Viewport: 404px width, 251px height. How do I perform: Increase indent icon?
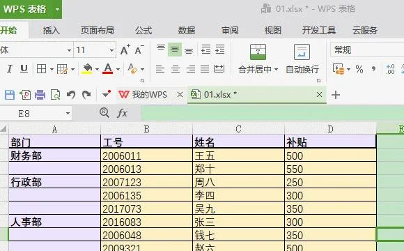[220, 49]
